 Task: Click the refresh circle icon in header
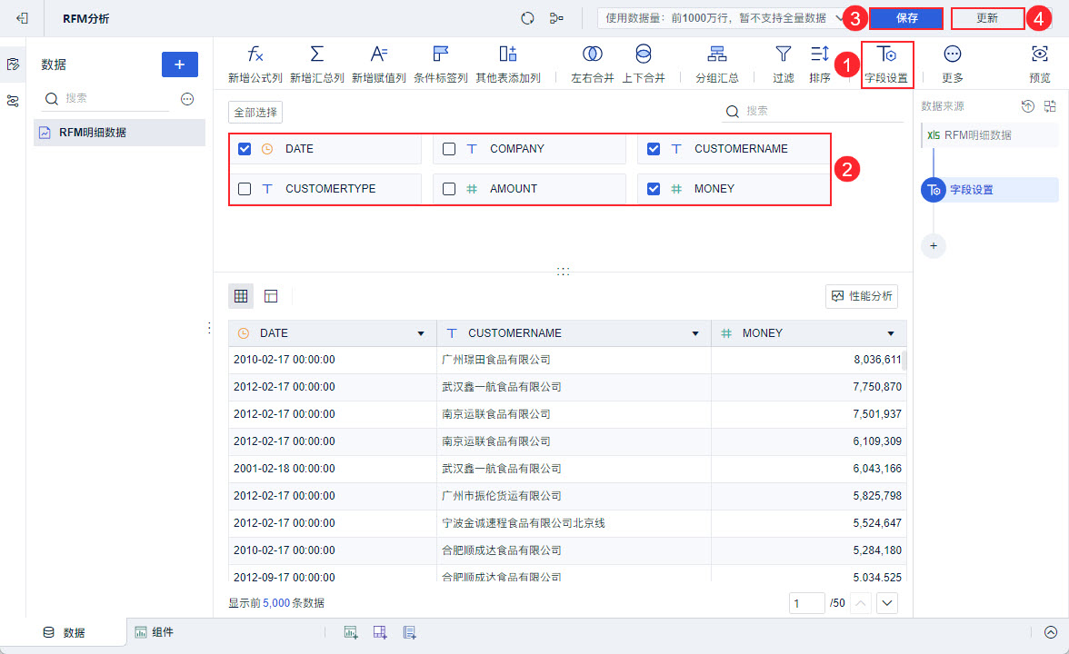tap(527, 18)
